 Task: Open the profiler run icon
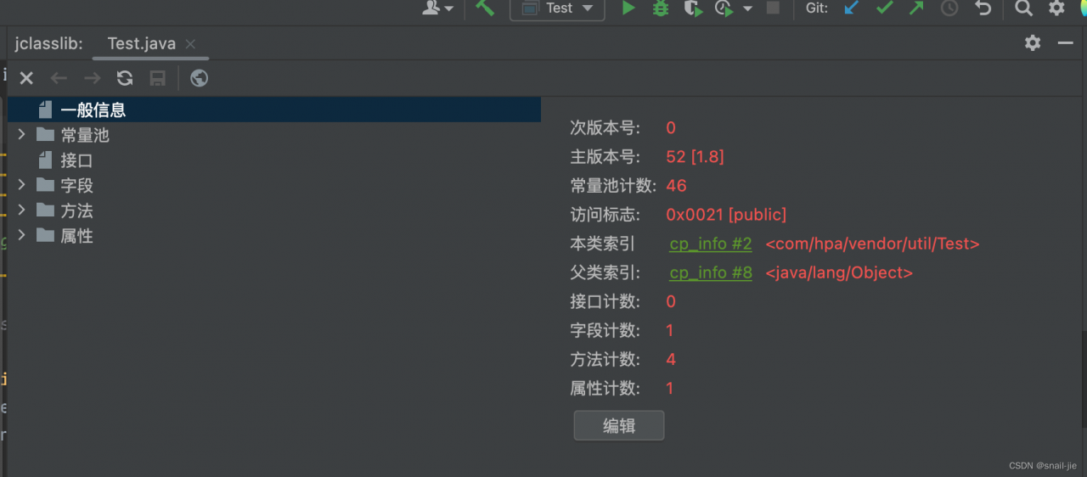(x=724, y=8)
